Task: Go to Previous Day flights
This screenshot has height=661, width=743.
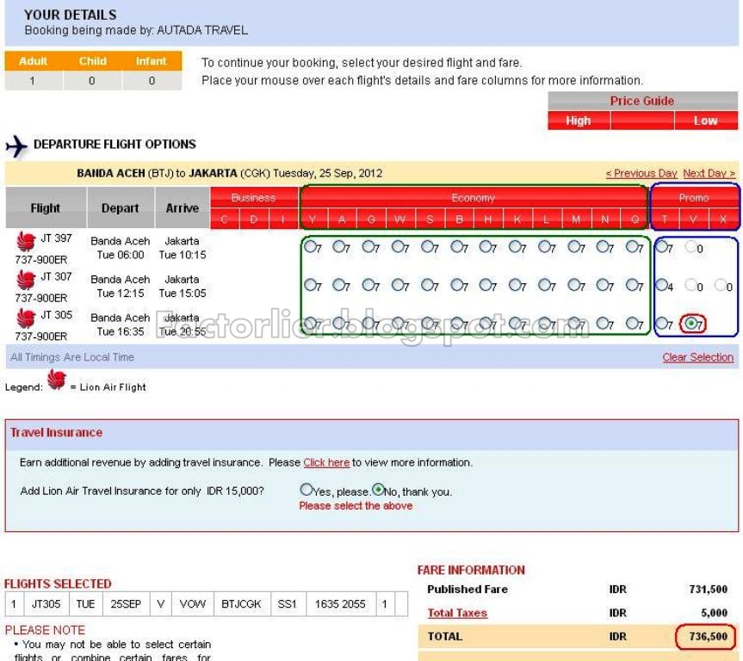Action: coord(641,173)
